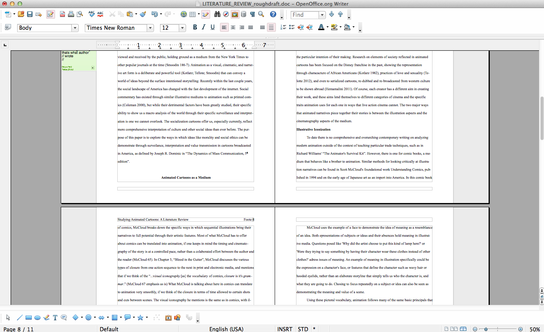Select book mode view layout icon
Image resolution: width=544 pixels, height=332 pixels.
click(463, 329)
